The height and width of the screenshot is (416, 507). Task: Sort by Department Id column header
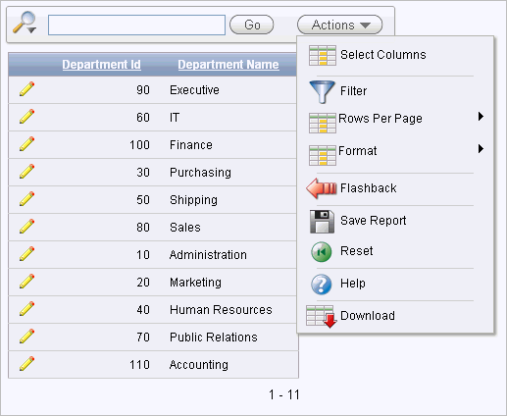pos(101,65)
